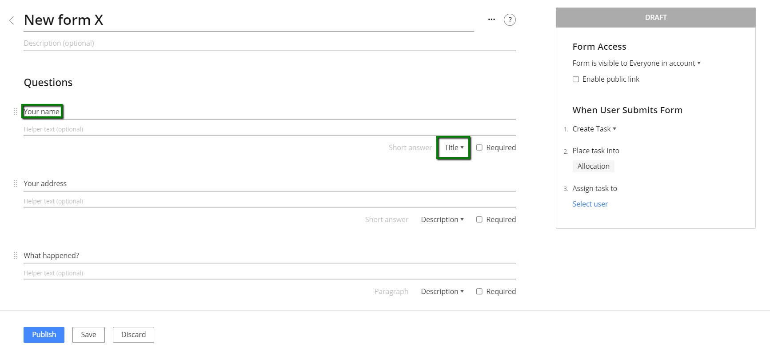Publish the form
The height and width of the screenshot is (354, 770).
pyautogui.click(x=44, y=335)
